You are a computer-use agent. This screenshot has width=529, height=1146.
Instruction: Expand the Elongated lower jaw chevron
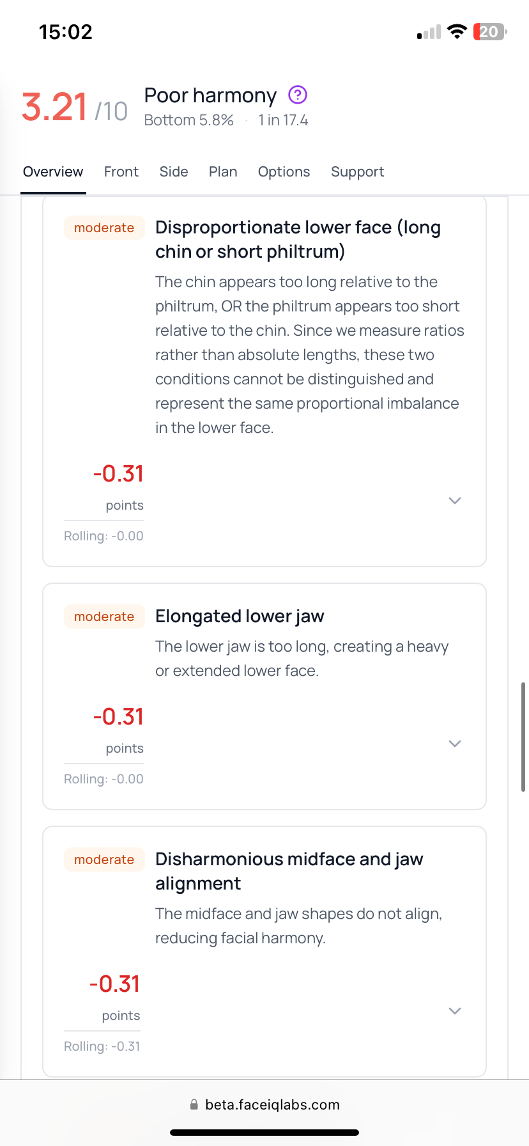[455, 744]
